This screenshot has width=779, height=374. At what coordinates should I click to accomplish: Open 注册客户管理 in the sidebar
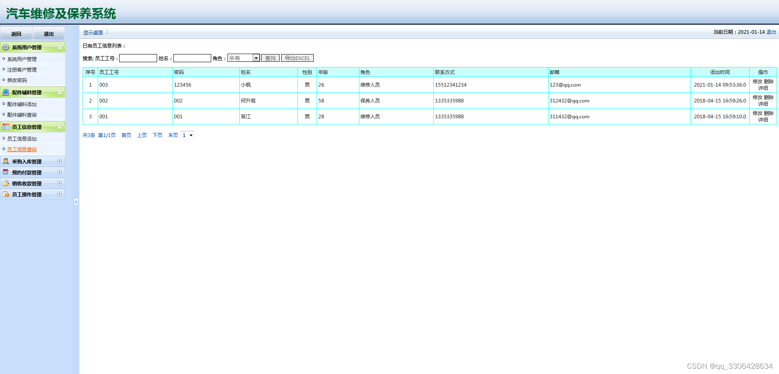[22, 70]
